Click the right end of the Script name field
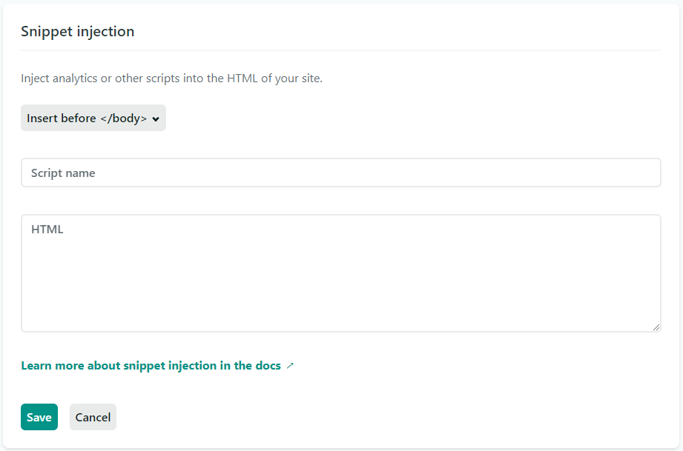 (645, 173)
